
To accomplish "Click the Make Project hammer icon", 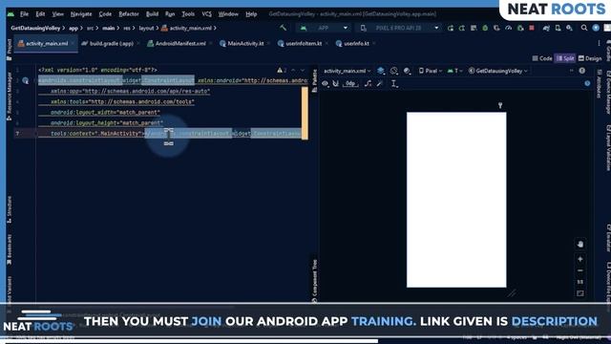I will (283, 28).
